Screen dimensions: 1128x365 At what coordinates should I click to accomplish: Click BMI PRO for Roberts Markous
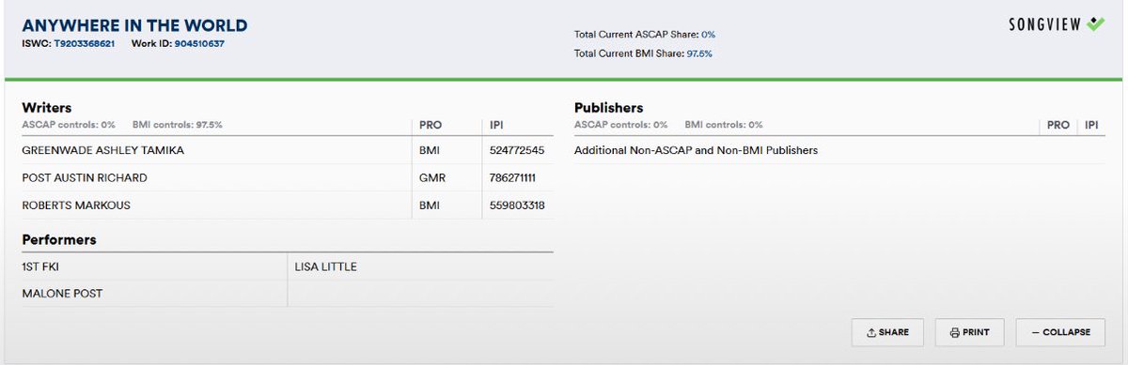[x=430, y=205]
